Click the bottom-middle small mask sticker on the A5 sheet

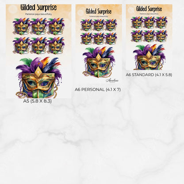(x=38, y=46)
